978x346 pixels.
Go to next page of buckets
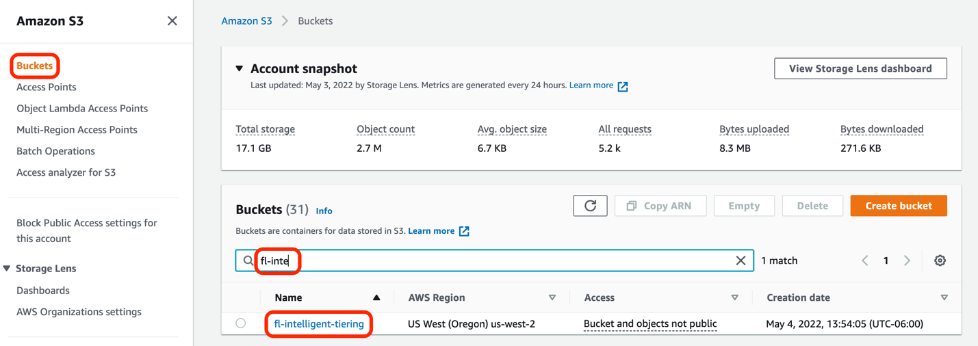(x=907, y=261)
